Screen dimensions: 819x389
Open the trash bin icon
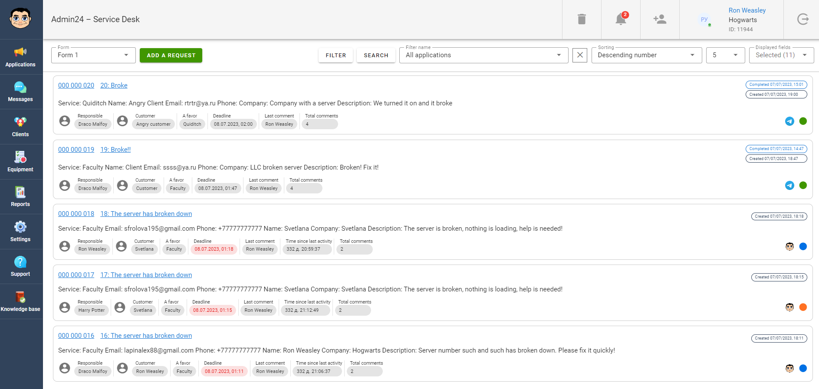click(x=582, y=19)
